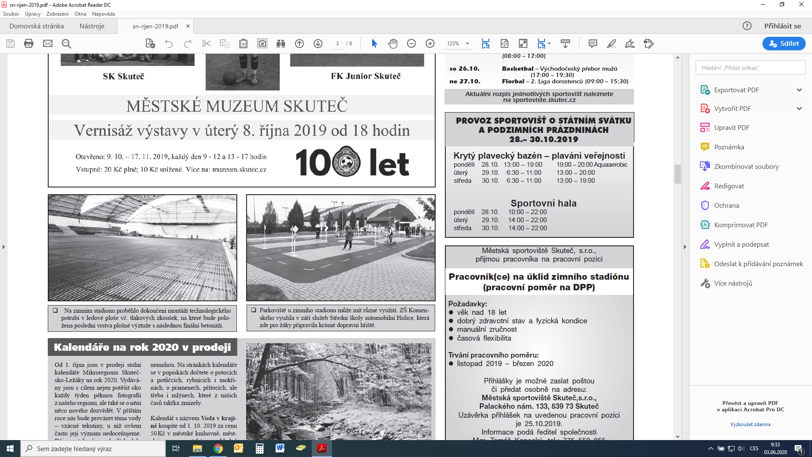Open full screen mode icon
812x457 pixels.
click(523, 44)
